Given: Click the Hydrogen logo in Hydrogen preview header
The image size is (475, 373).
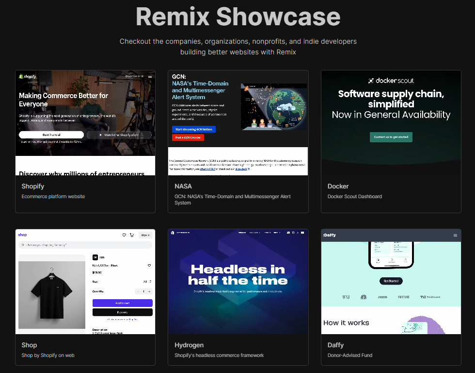Looking at the screenshot, I should (173, 233).
